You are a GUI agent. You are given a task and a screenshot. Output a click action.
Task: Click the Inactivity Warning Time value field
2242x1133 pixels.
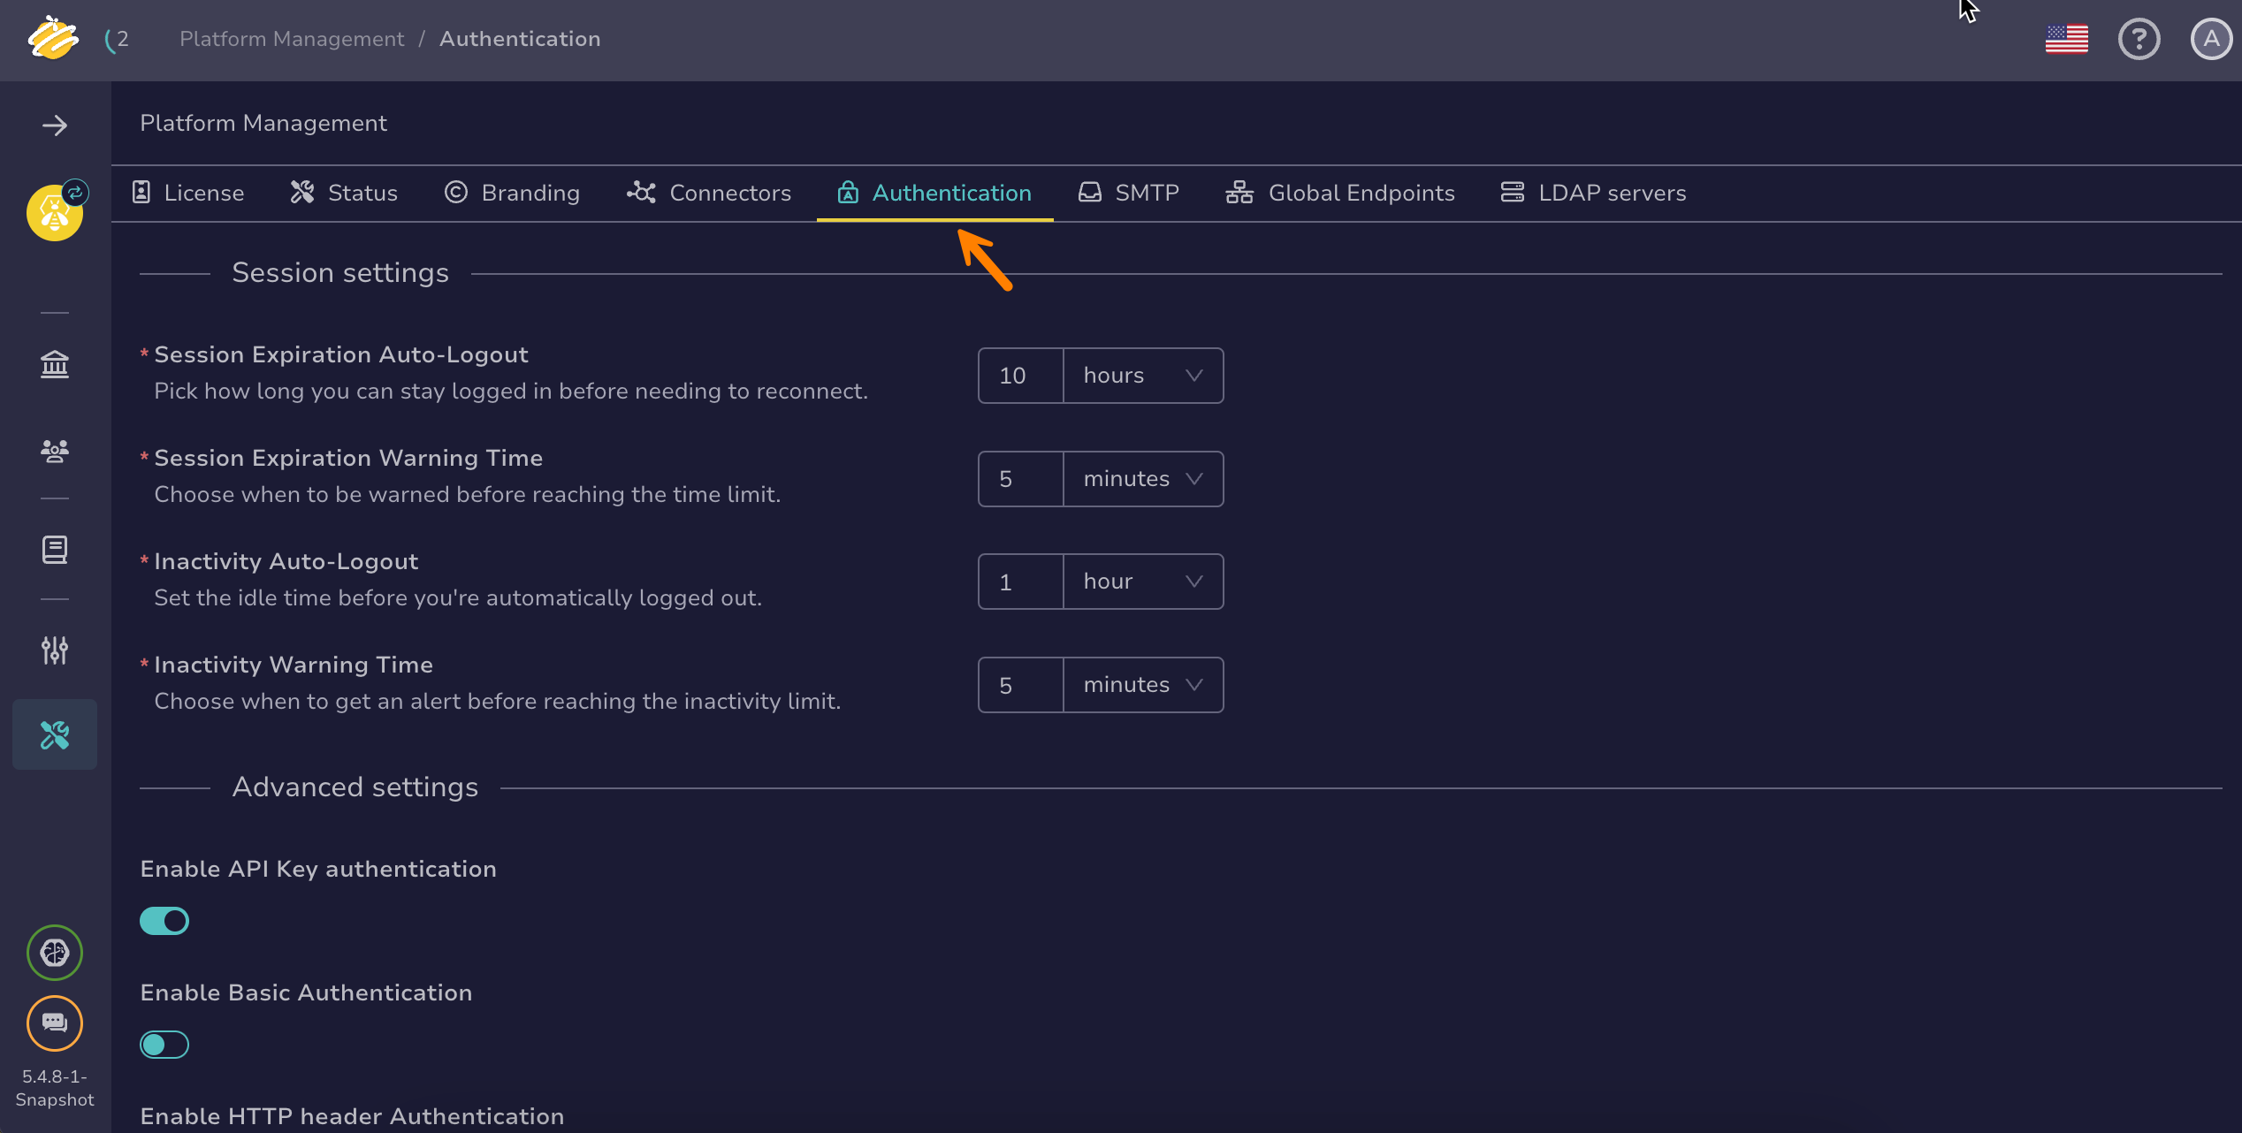tap(1021, 685)
